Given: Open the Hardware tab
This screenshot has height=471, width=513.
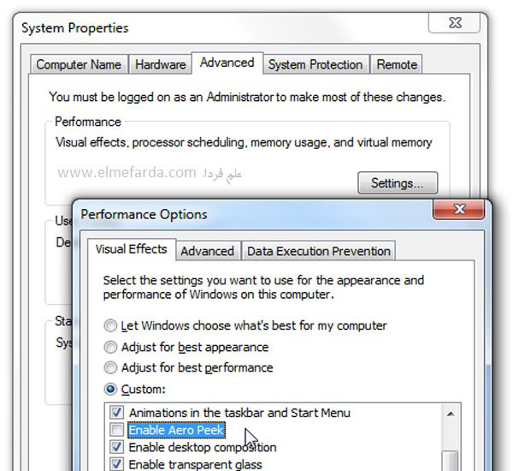Looking at the screenshot, I should (x=160, y=64).
